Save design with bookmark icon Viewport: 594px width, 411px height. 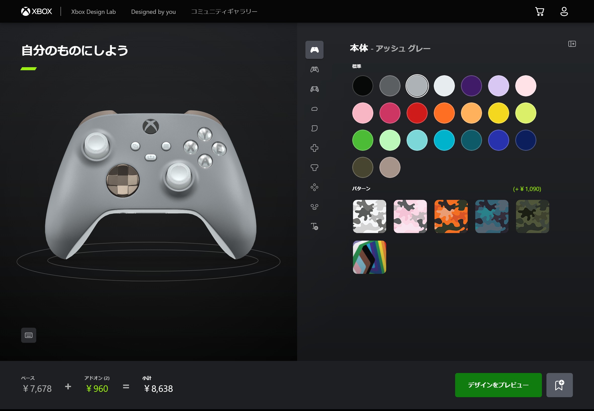click(560, 385)
